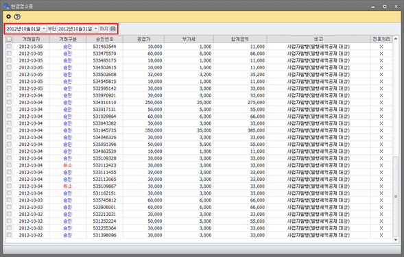Check the row with approval number 533475570
Image resolution: width=404 pixels, height=257 pixels.
pos(9,53)
